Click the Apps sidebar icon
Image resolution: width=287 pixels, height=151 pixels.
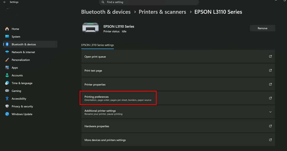(7, 67)
